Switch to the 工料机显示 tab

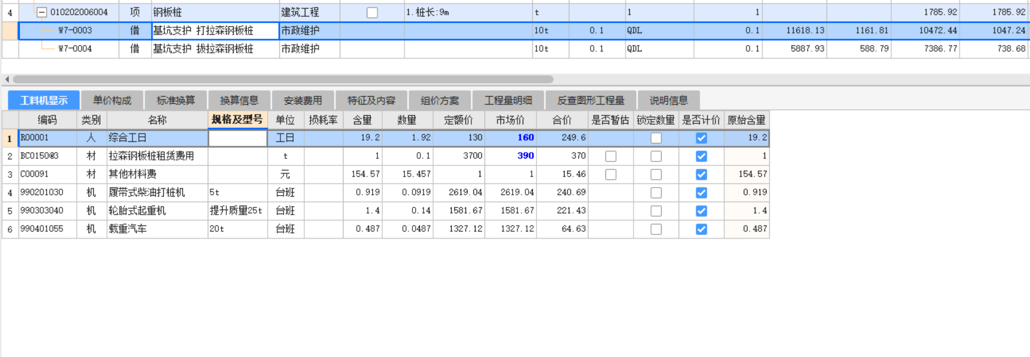(x=44, y=100)
